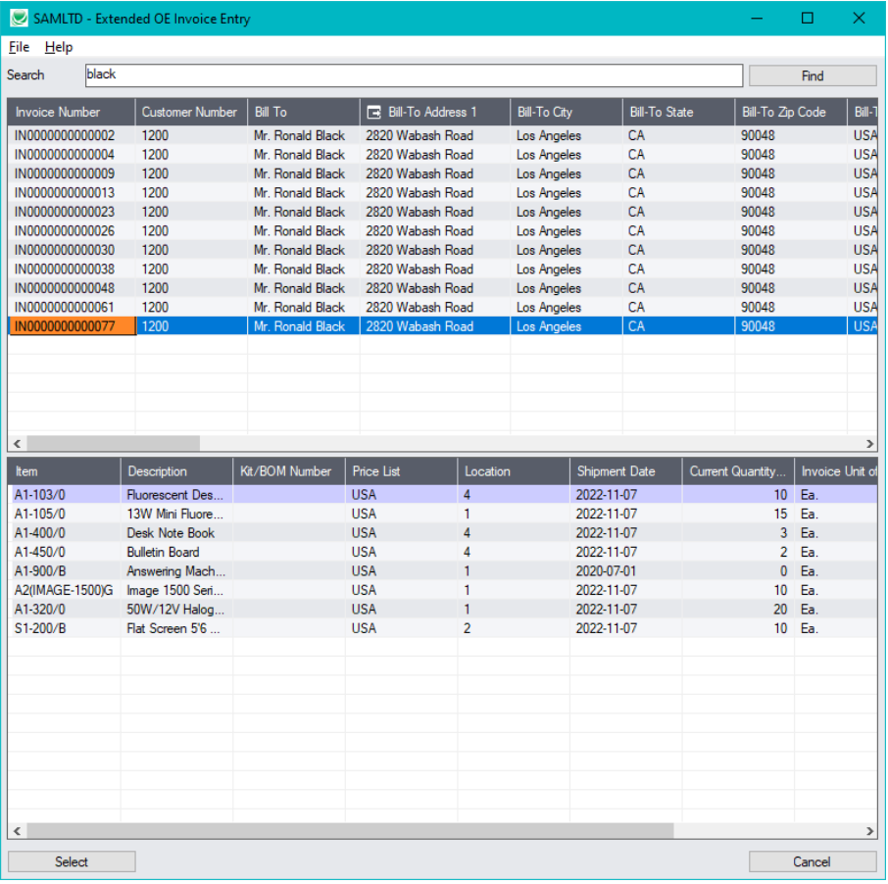Click the Item column header in details grid

64,471
